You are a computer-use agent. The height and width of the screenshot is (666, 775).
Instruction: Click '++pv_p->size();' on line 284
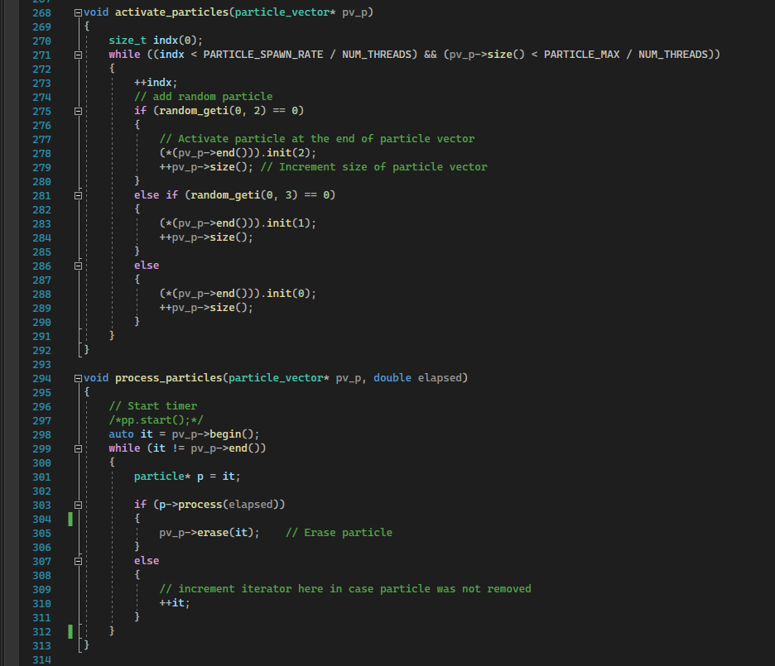click(206, 237)
